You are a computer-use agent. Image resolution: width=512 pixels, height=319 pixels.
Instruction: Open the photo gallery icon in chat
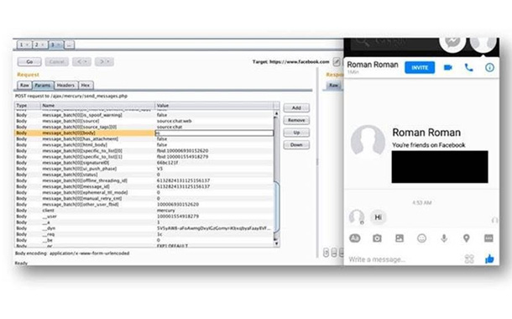[x=400, y=238]
